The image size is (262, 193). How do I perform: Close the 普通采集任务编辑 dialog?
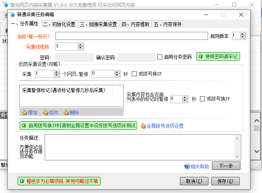(241, 15)
